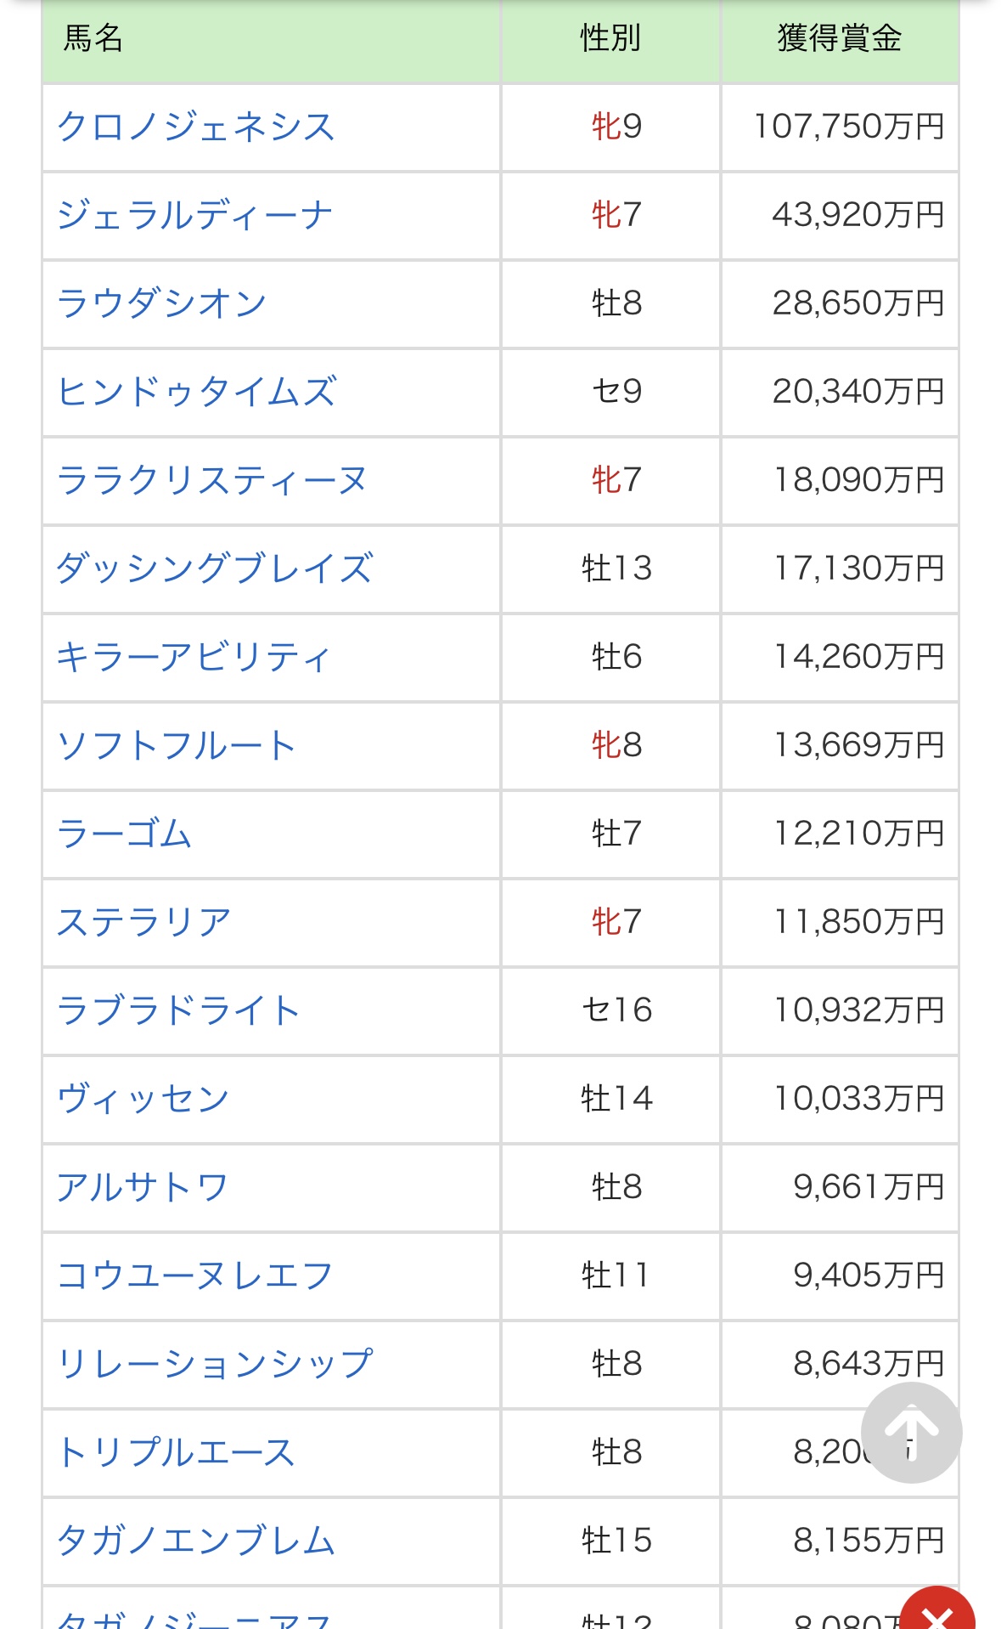Open horse ララクリスティーヌ link
Screen dimensions: 1001x1629
(211, 480)
